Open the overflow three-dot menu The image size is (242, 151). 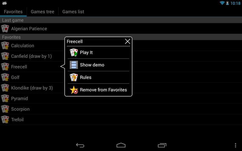pyautogui.click(x=235, y=145)
